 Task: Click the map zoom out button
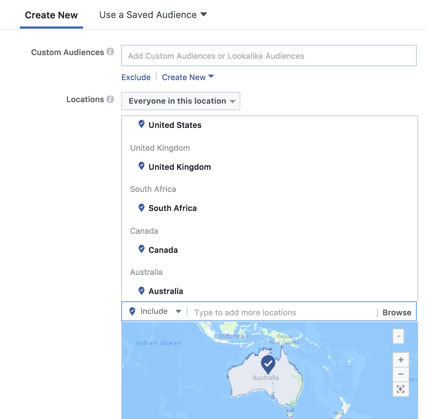401,374
